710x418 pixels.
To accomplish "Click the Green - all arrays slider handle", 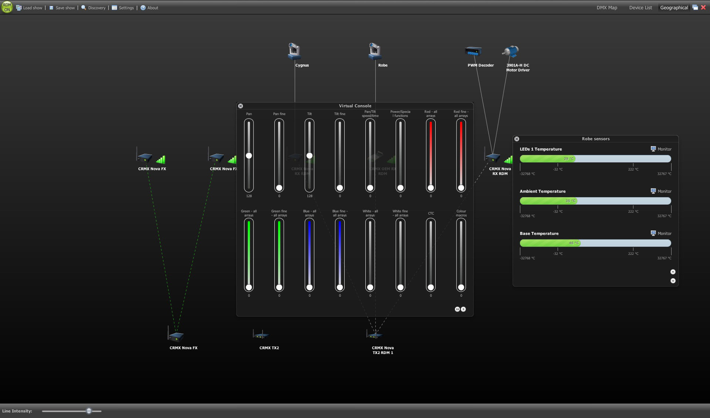I will pos(249,288).
